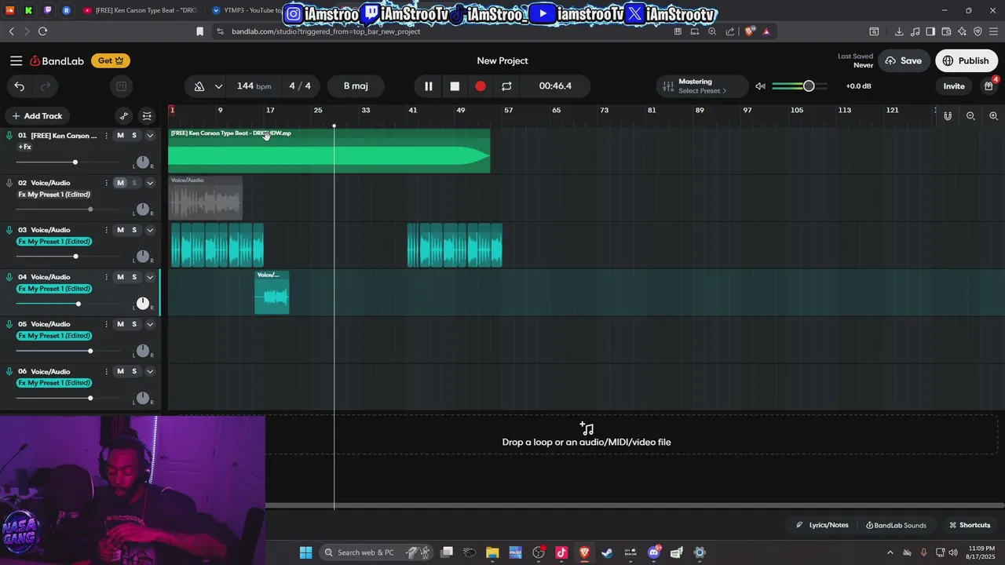Open the B maj key selector

point(356,86)
